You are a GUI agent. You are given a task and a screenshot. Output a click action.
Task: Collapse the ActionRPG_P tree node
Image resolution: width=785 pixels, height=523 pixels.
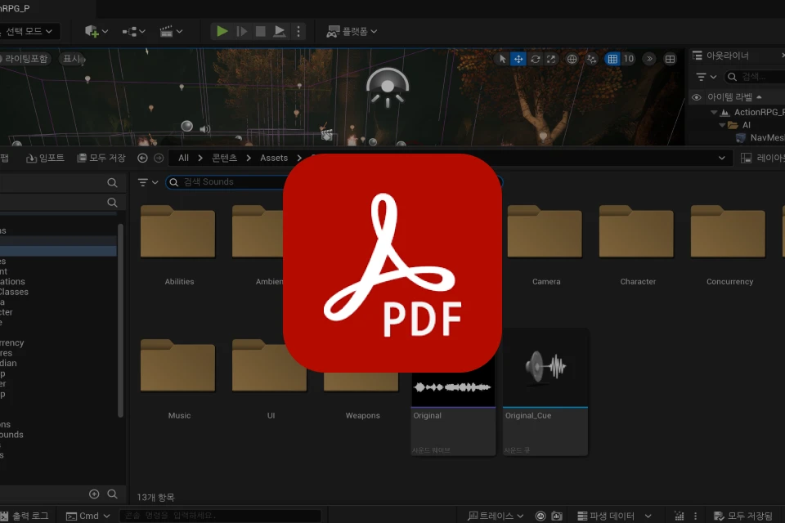pos(715,112)
